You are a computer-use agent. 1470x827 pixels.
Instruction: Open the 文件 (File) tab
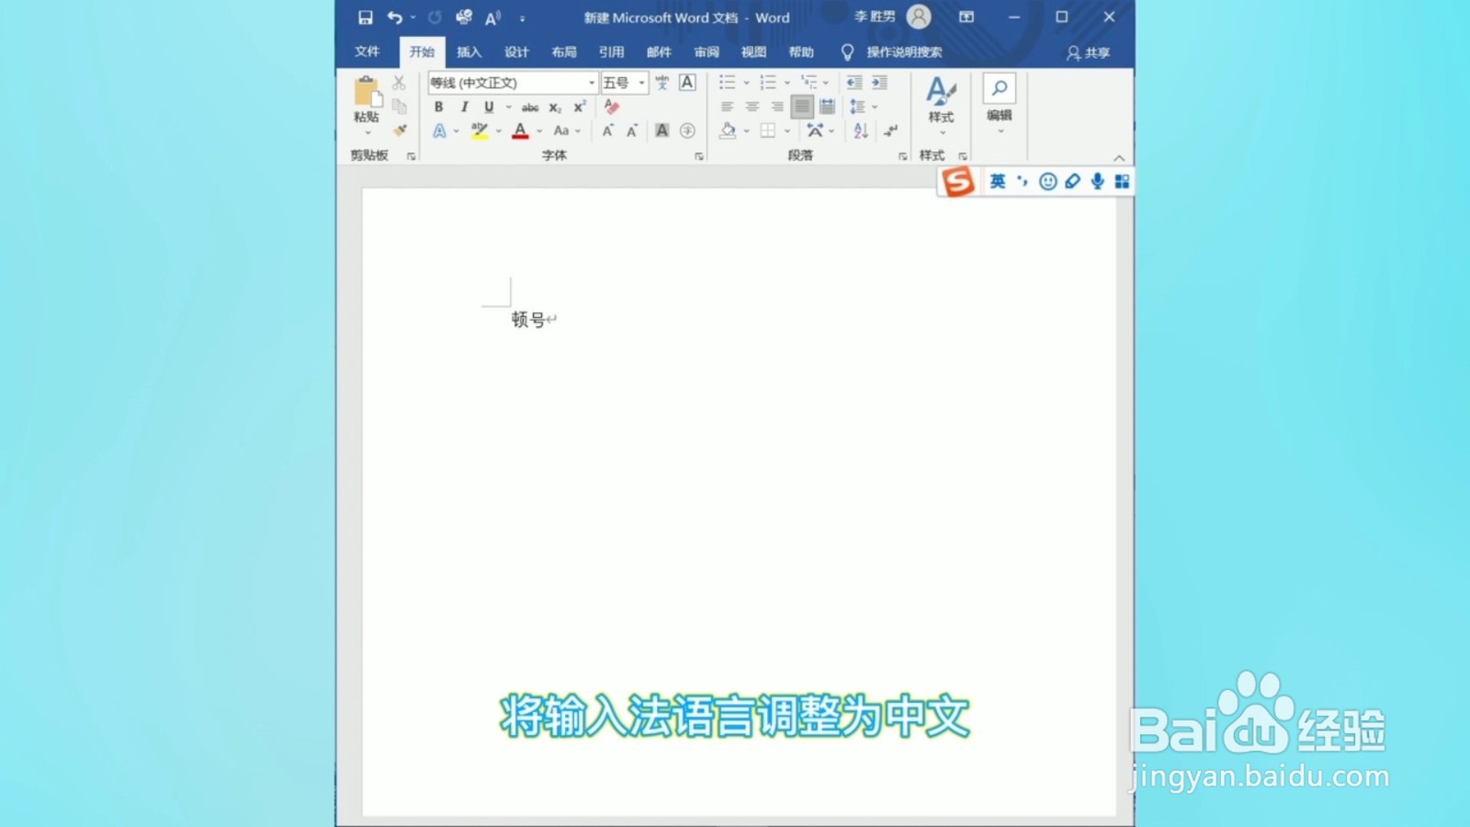[367, 51]
